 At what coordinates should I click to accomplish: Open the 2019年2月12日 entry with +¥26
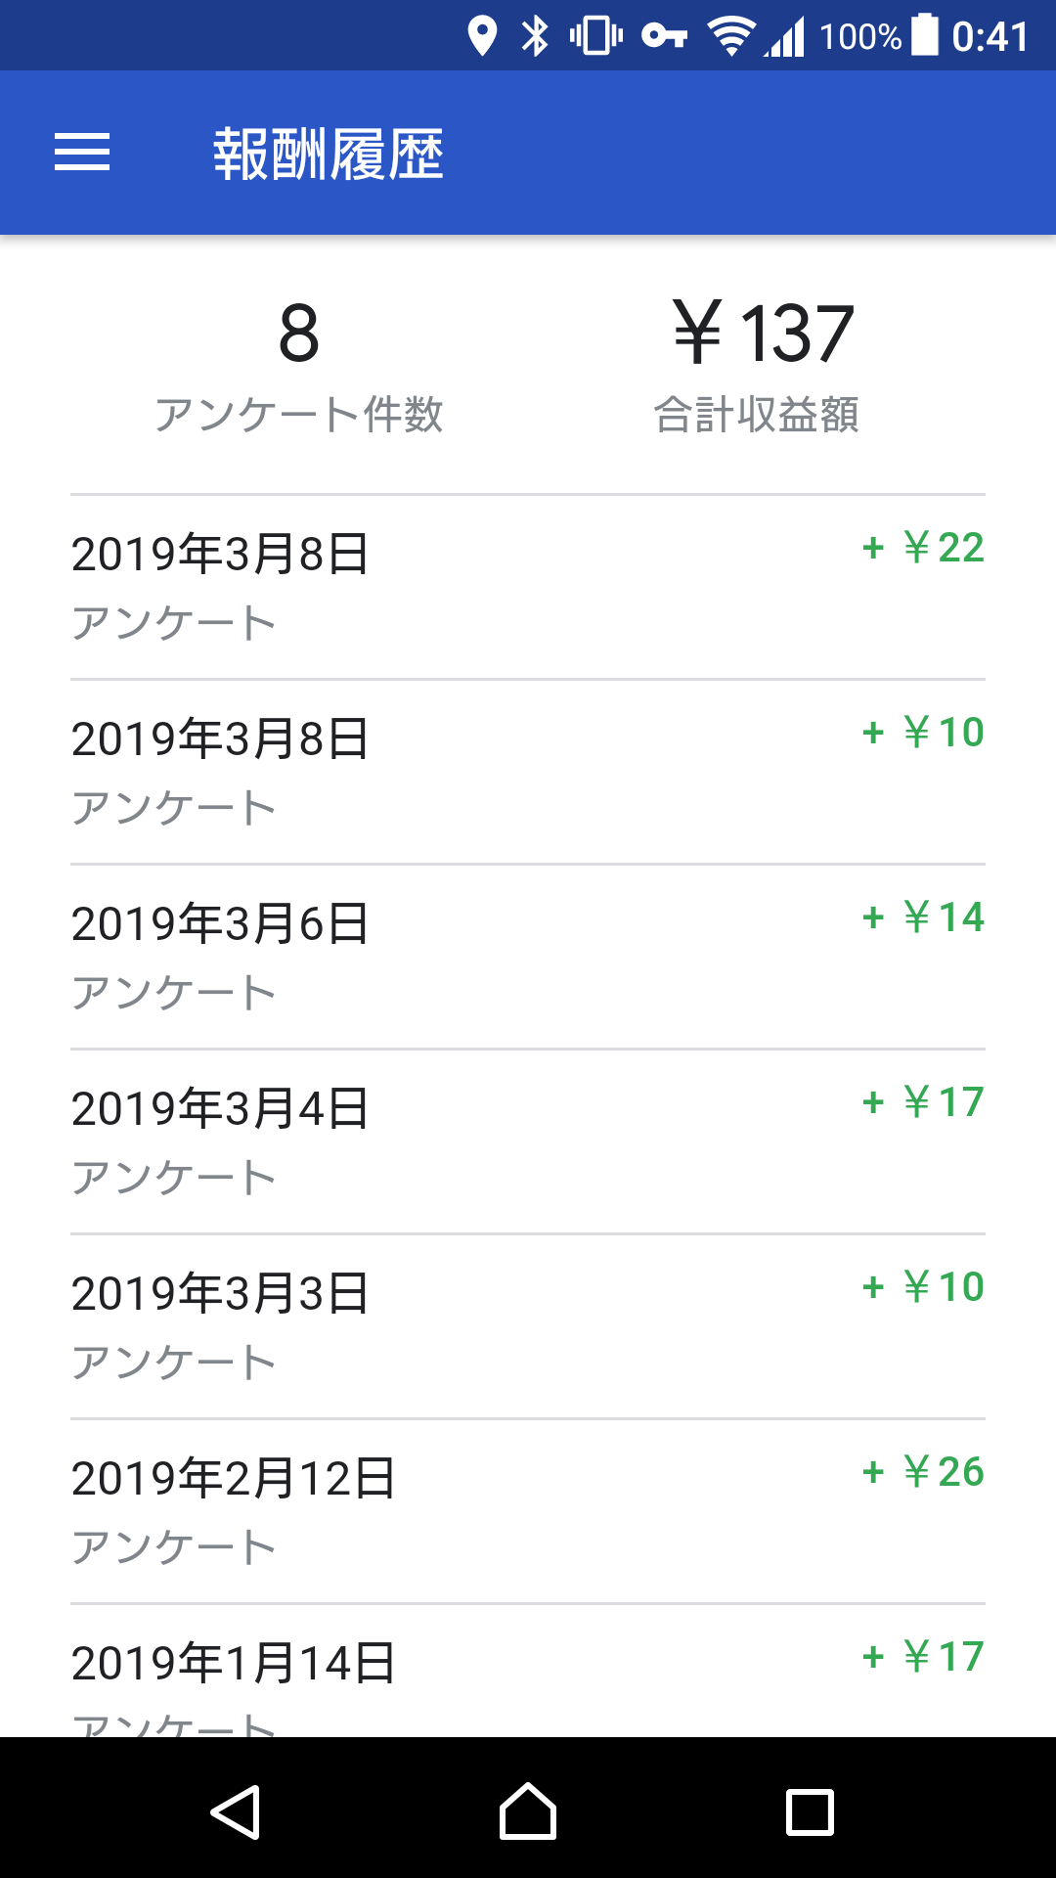(528, 1511)
